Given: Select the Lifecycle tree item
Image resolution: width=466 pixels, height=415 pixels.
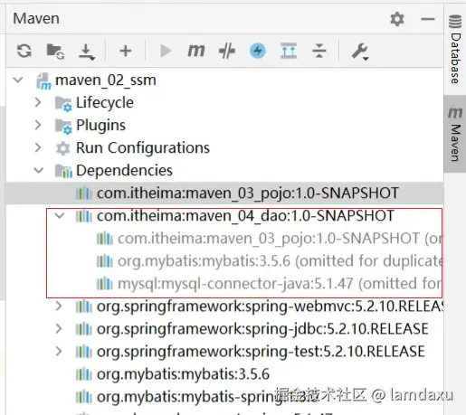Looking at the screenshot, I should [x=105, y=103].
